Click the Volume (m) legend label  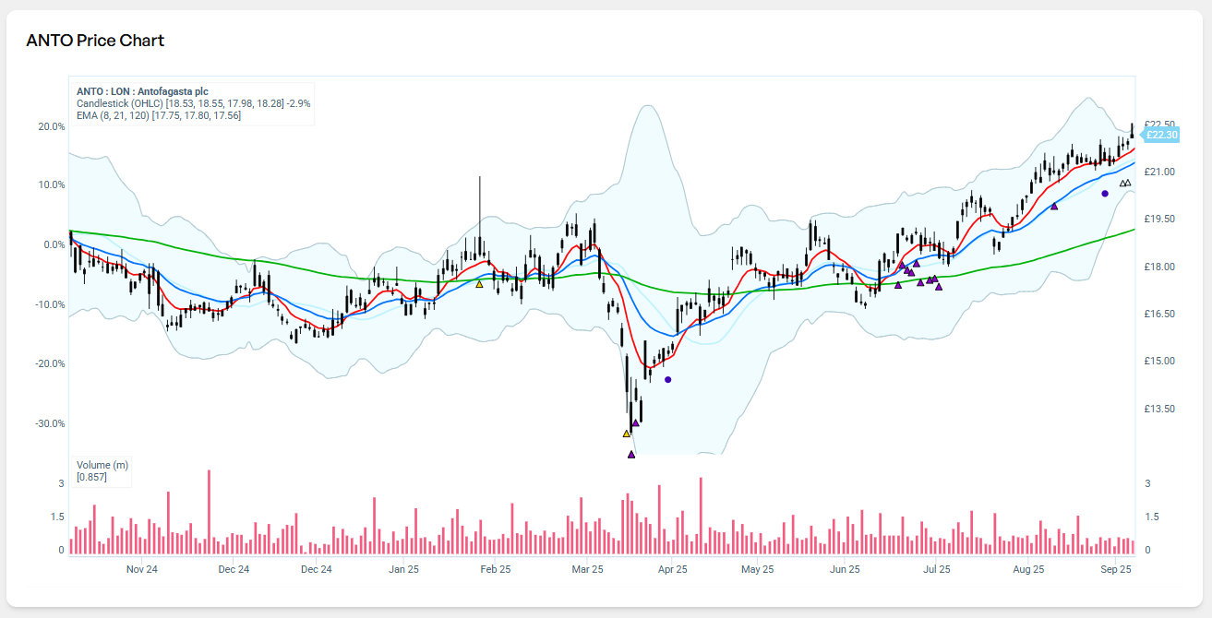(102, 465)
